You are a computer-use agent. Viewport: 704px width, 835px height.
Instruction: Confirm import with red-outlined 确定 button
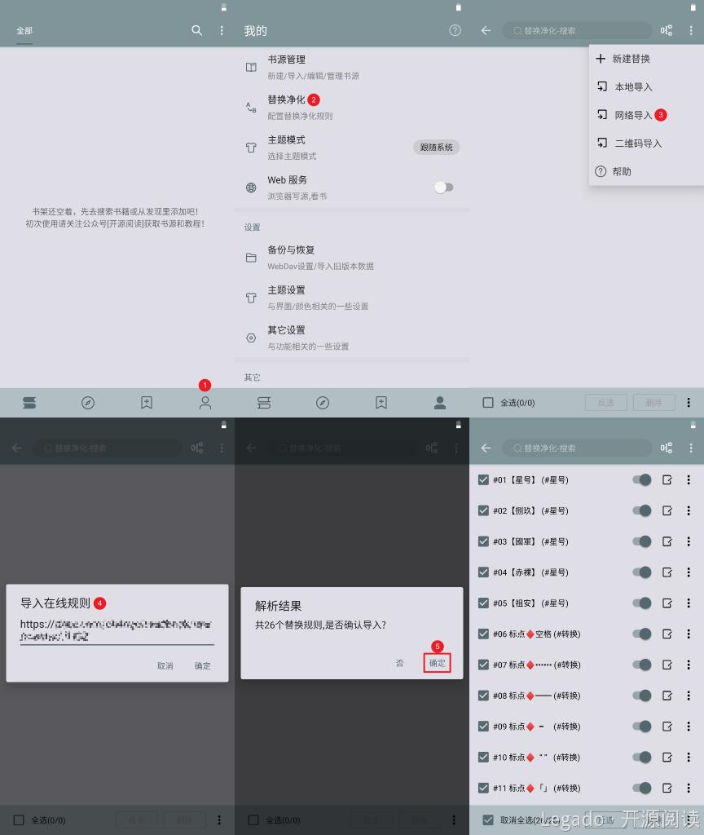[438, 663]
